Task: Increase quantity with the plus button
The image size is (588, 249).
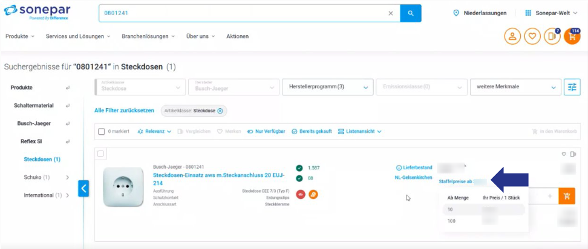Action: [550, 196]
